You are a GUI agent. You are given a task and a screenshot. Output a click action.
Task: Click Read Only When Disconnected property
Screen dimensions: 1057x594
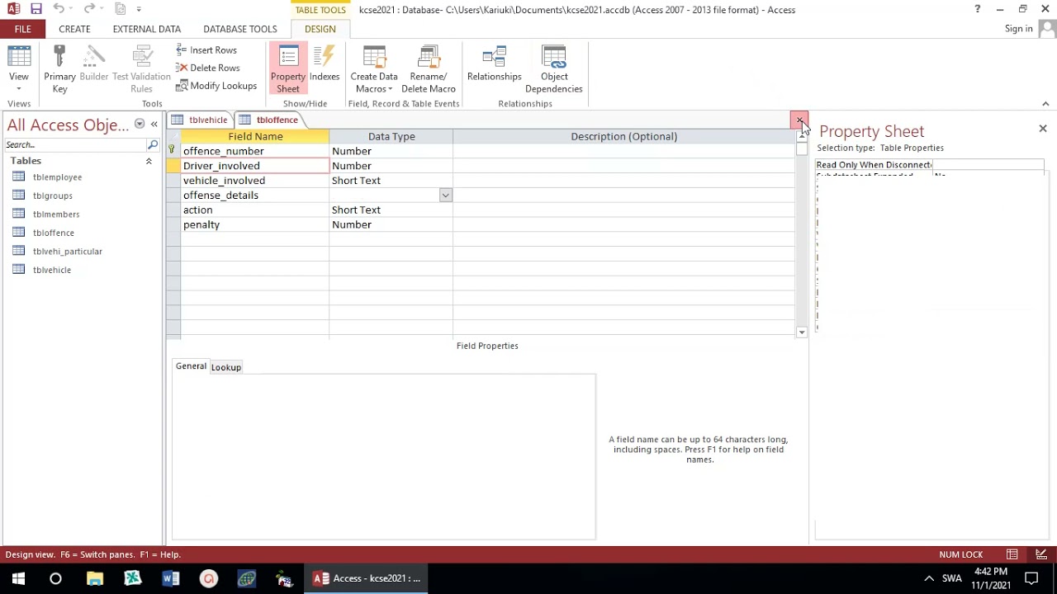click(x=874, y=165)
